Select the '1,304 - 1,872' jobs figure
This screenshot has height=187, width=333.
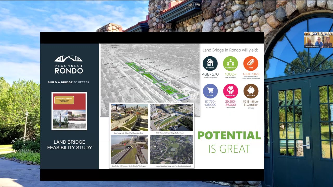(x=251, y=74)
